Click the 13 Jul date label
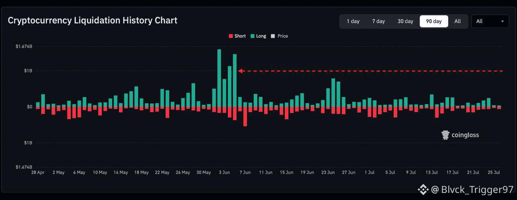 431,172
